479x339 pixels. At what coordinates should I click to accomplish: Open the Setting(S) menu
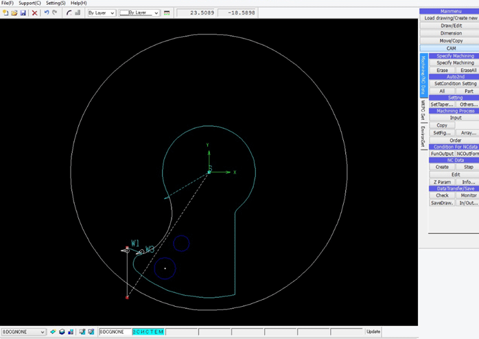pyautogui.click(x=56, y=3)
